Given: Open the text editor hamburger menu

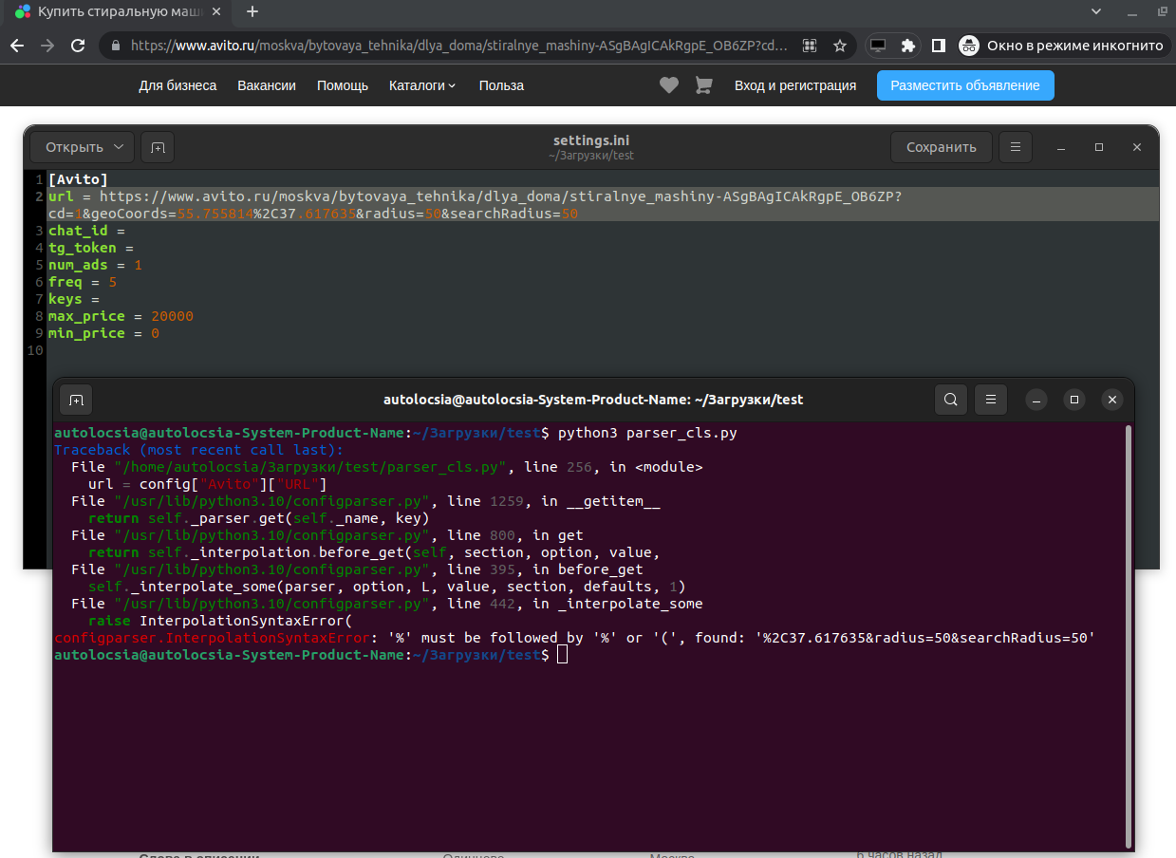Looking at the screenshot, I should click(1015, 147).
